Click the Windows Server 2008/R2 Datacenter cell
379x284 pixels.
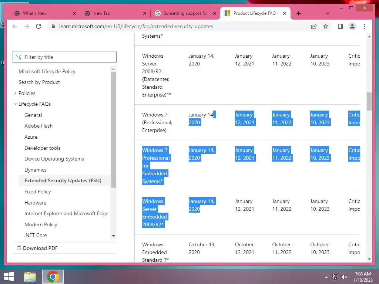(157, 75)
